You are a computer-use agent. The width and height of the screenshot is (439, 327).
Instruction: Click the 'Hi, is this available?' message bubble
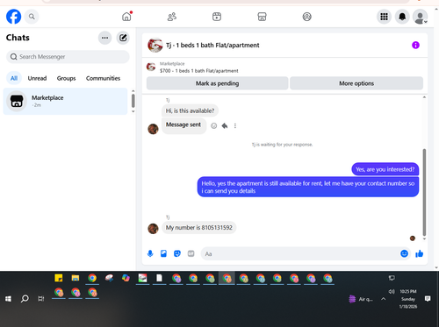click(190, 110)
